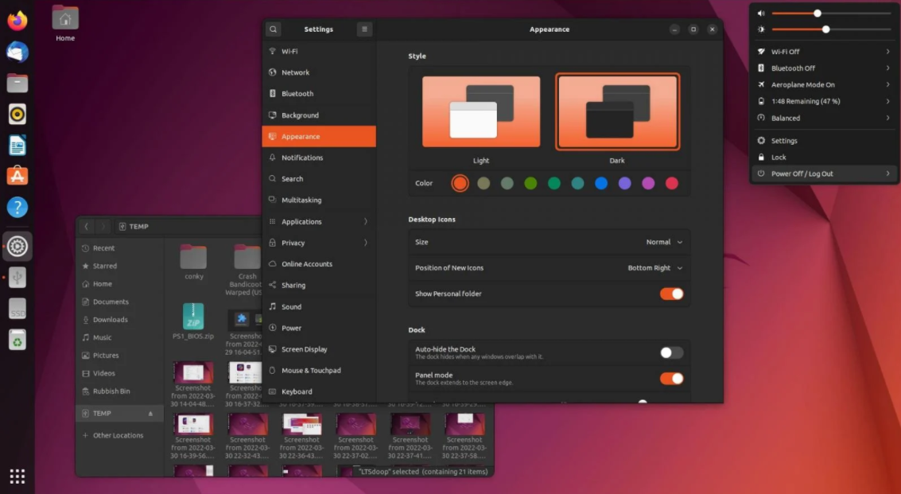Viewport: 901px width, 494px height.
Task: Open the Multitasking settings panel
Action: [x=319, y=200]
